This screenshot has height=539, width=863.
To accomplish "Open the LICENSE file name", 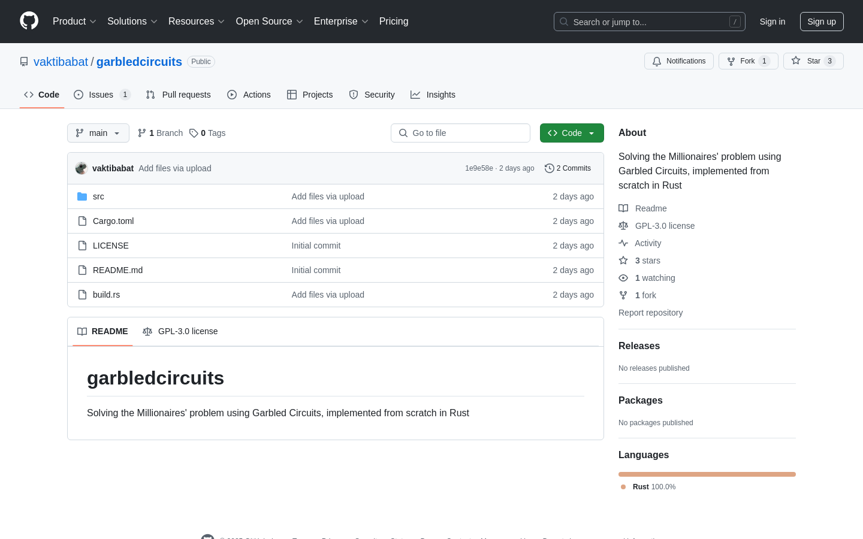I will [111, 246].
